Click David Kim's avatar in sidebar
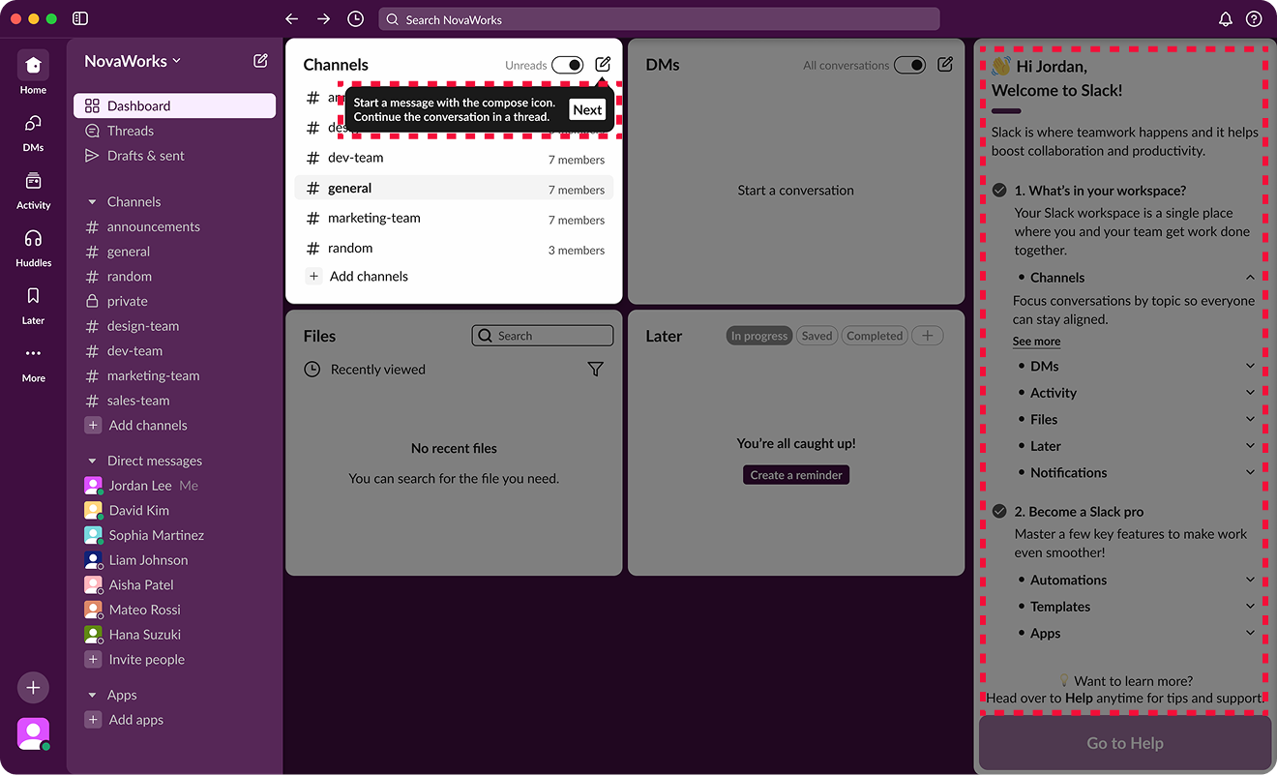This screenshot has width=1277, height=775. tap(93, 510)
